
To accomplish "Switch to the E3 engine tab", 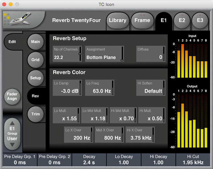I will coord(200,20).
